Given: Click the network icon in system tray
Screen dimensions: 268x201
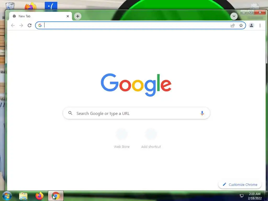Looking at the screenshot, I should click(x=242, y=196).
